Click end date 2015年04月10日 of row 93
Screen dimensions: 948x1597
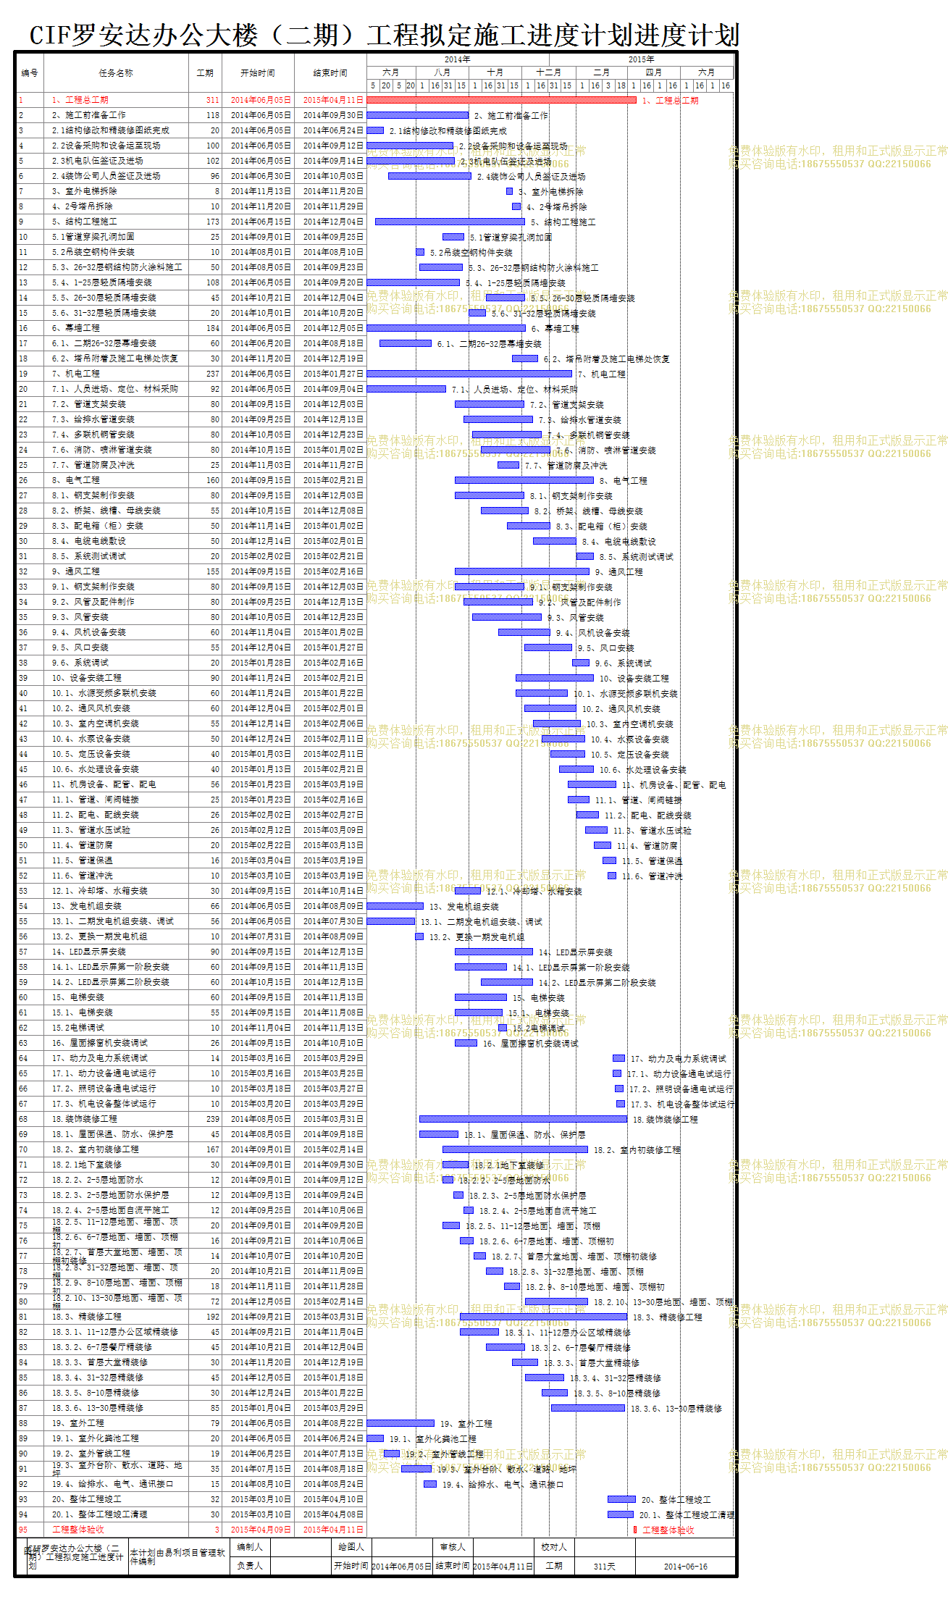coord(330,1499)
